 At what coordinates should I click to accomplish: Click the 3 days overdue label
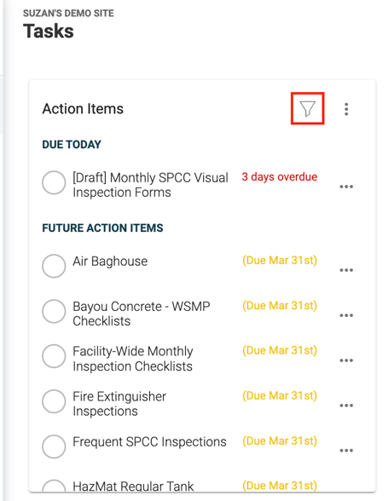pyautogui.click(x=279, y=176)
